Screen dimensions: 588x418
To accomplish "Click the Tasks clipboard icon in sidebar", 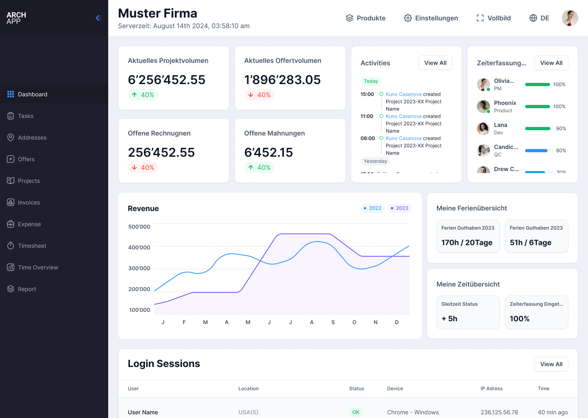I will pyautogui.click(x=11, y=116).
